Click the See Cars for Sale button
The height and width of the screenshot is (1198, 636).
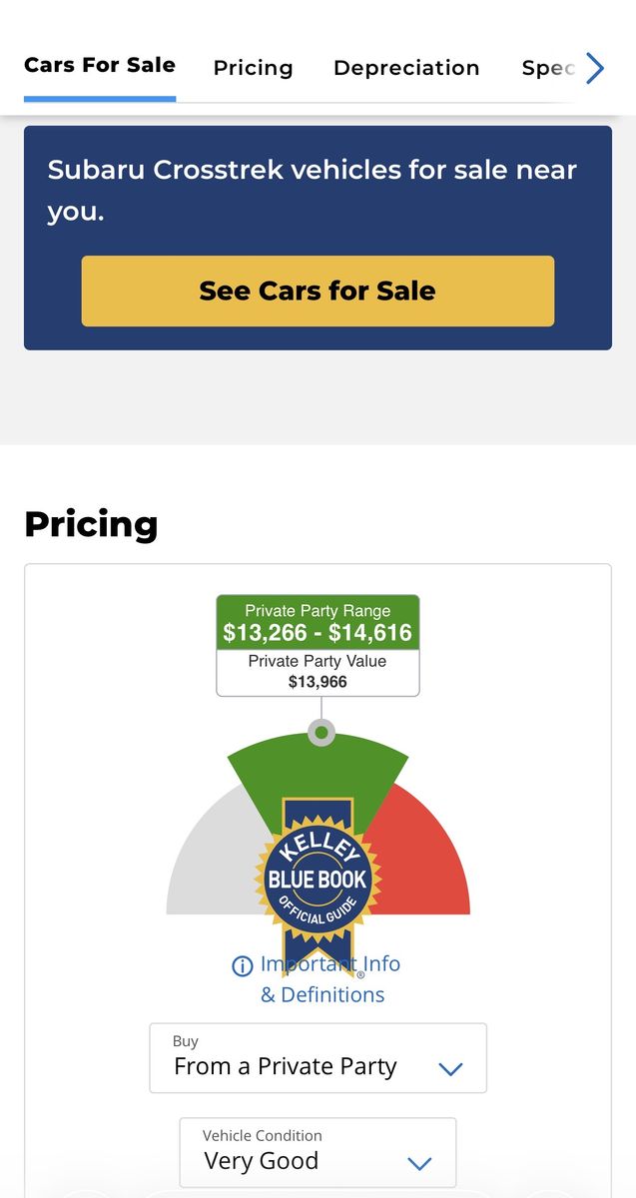coord(318,291)
